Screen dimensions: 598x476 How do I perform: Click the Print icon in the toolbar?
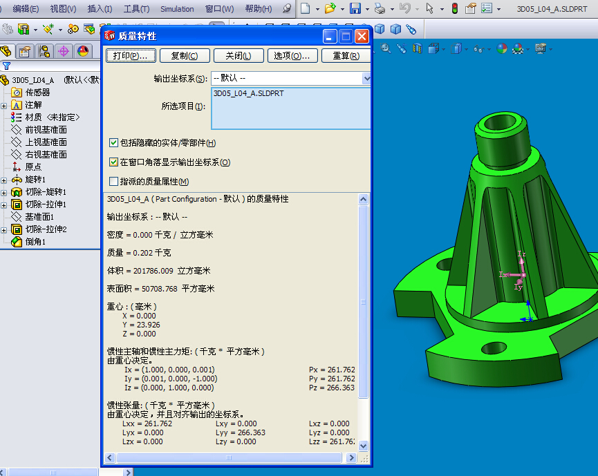[379, 9]
